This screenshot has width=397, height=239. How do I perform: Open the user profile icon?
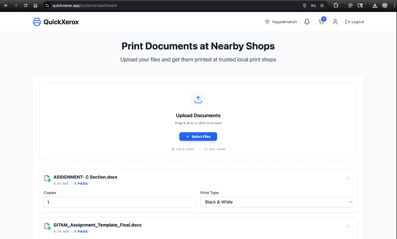tap(335, 22)
